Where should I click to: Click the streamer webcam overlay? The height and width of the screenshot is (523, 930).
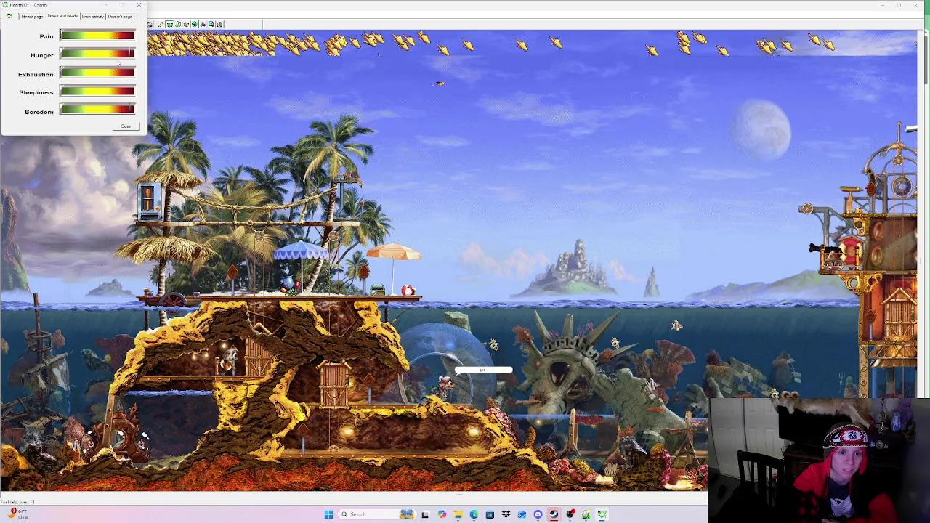[x=818, y=461]
